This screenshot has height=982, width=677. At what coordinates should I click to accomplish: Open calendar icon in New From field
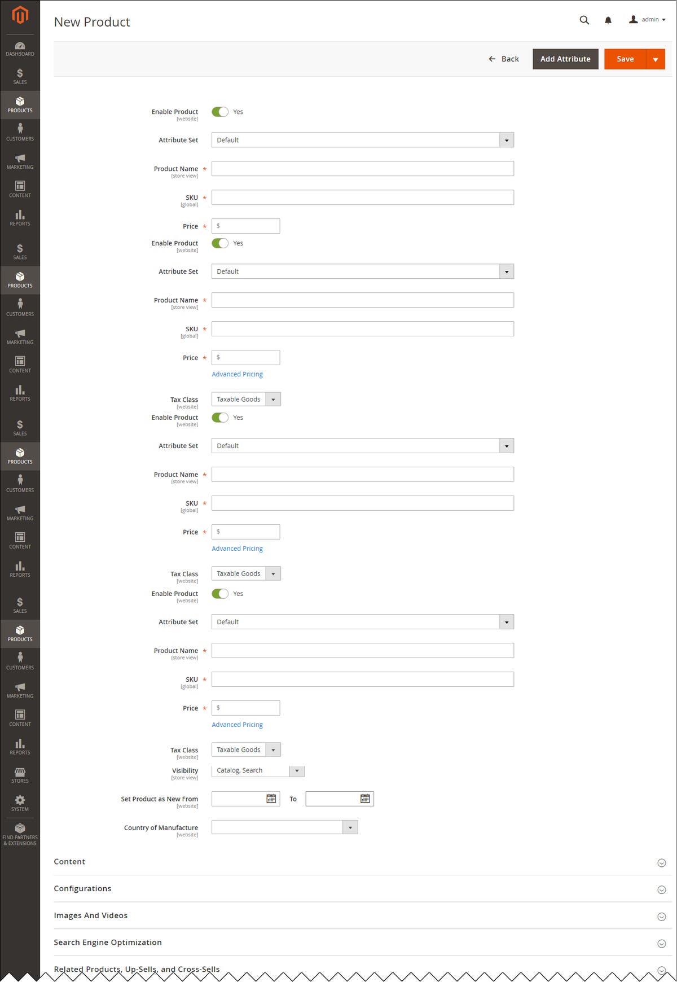(271, 799)
